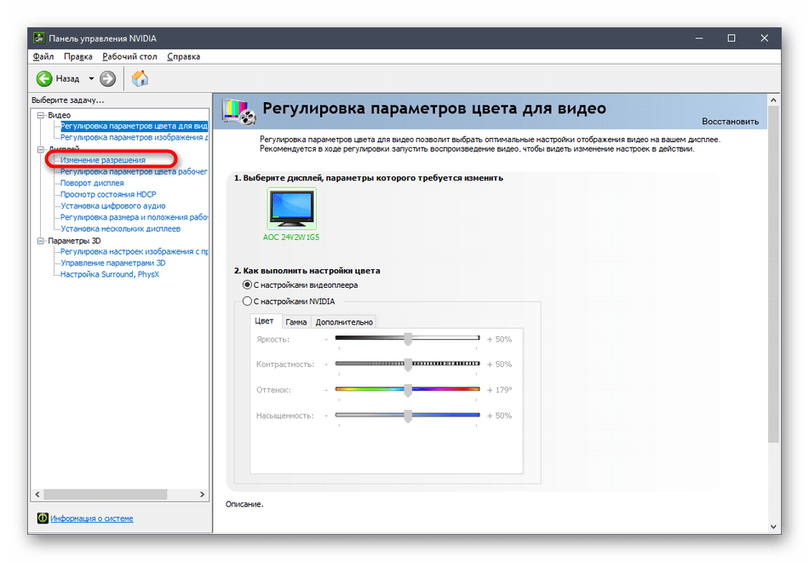Click the Forward arrow icon in toolbar

(x=107, y=78)
